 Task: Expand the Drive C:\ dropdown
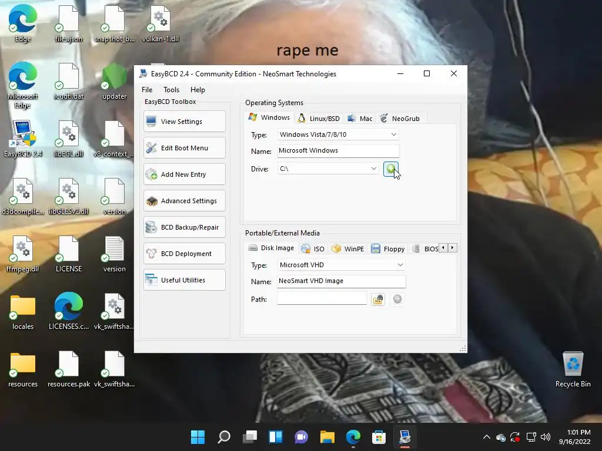pyautogui.click(x=373, y=169)
